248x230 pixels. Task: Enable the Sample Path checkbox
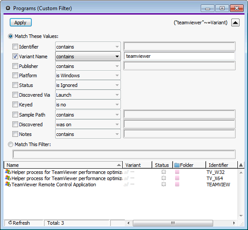click(x=15, y=114)
